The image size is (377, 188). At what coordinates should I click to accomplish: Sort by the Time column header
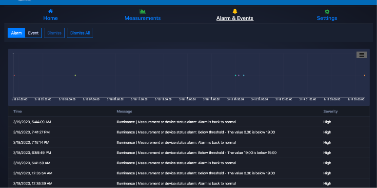click(x=18, y=112)
